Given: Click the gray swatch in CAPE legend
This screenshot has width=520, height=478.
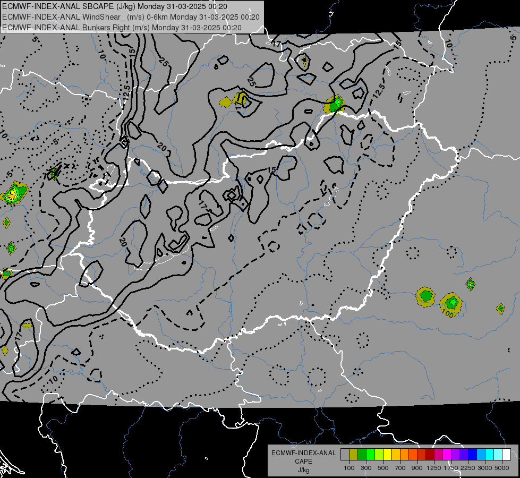Looking at the screenshot, I should (x=345, y=454).
